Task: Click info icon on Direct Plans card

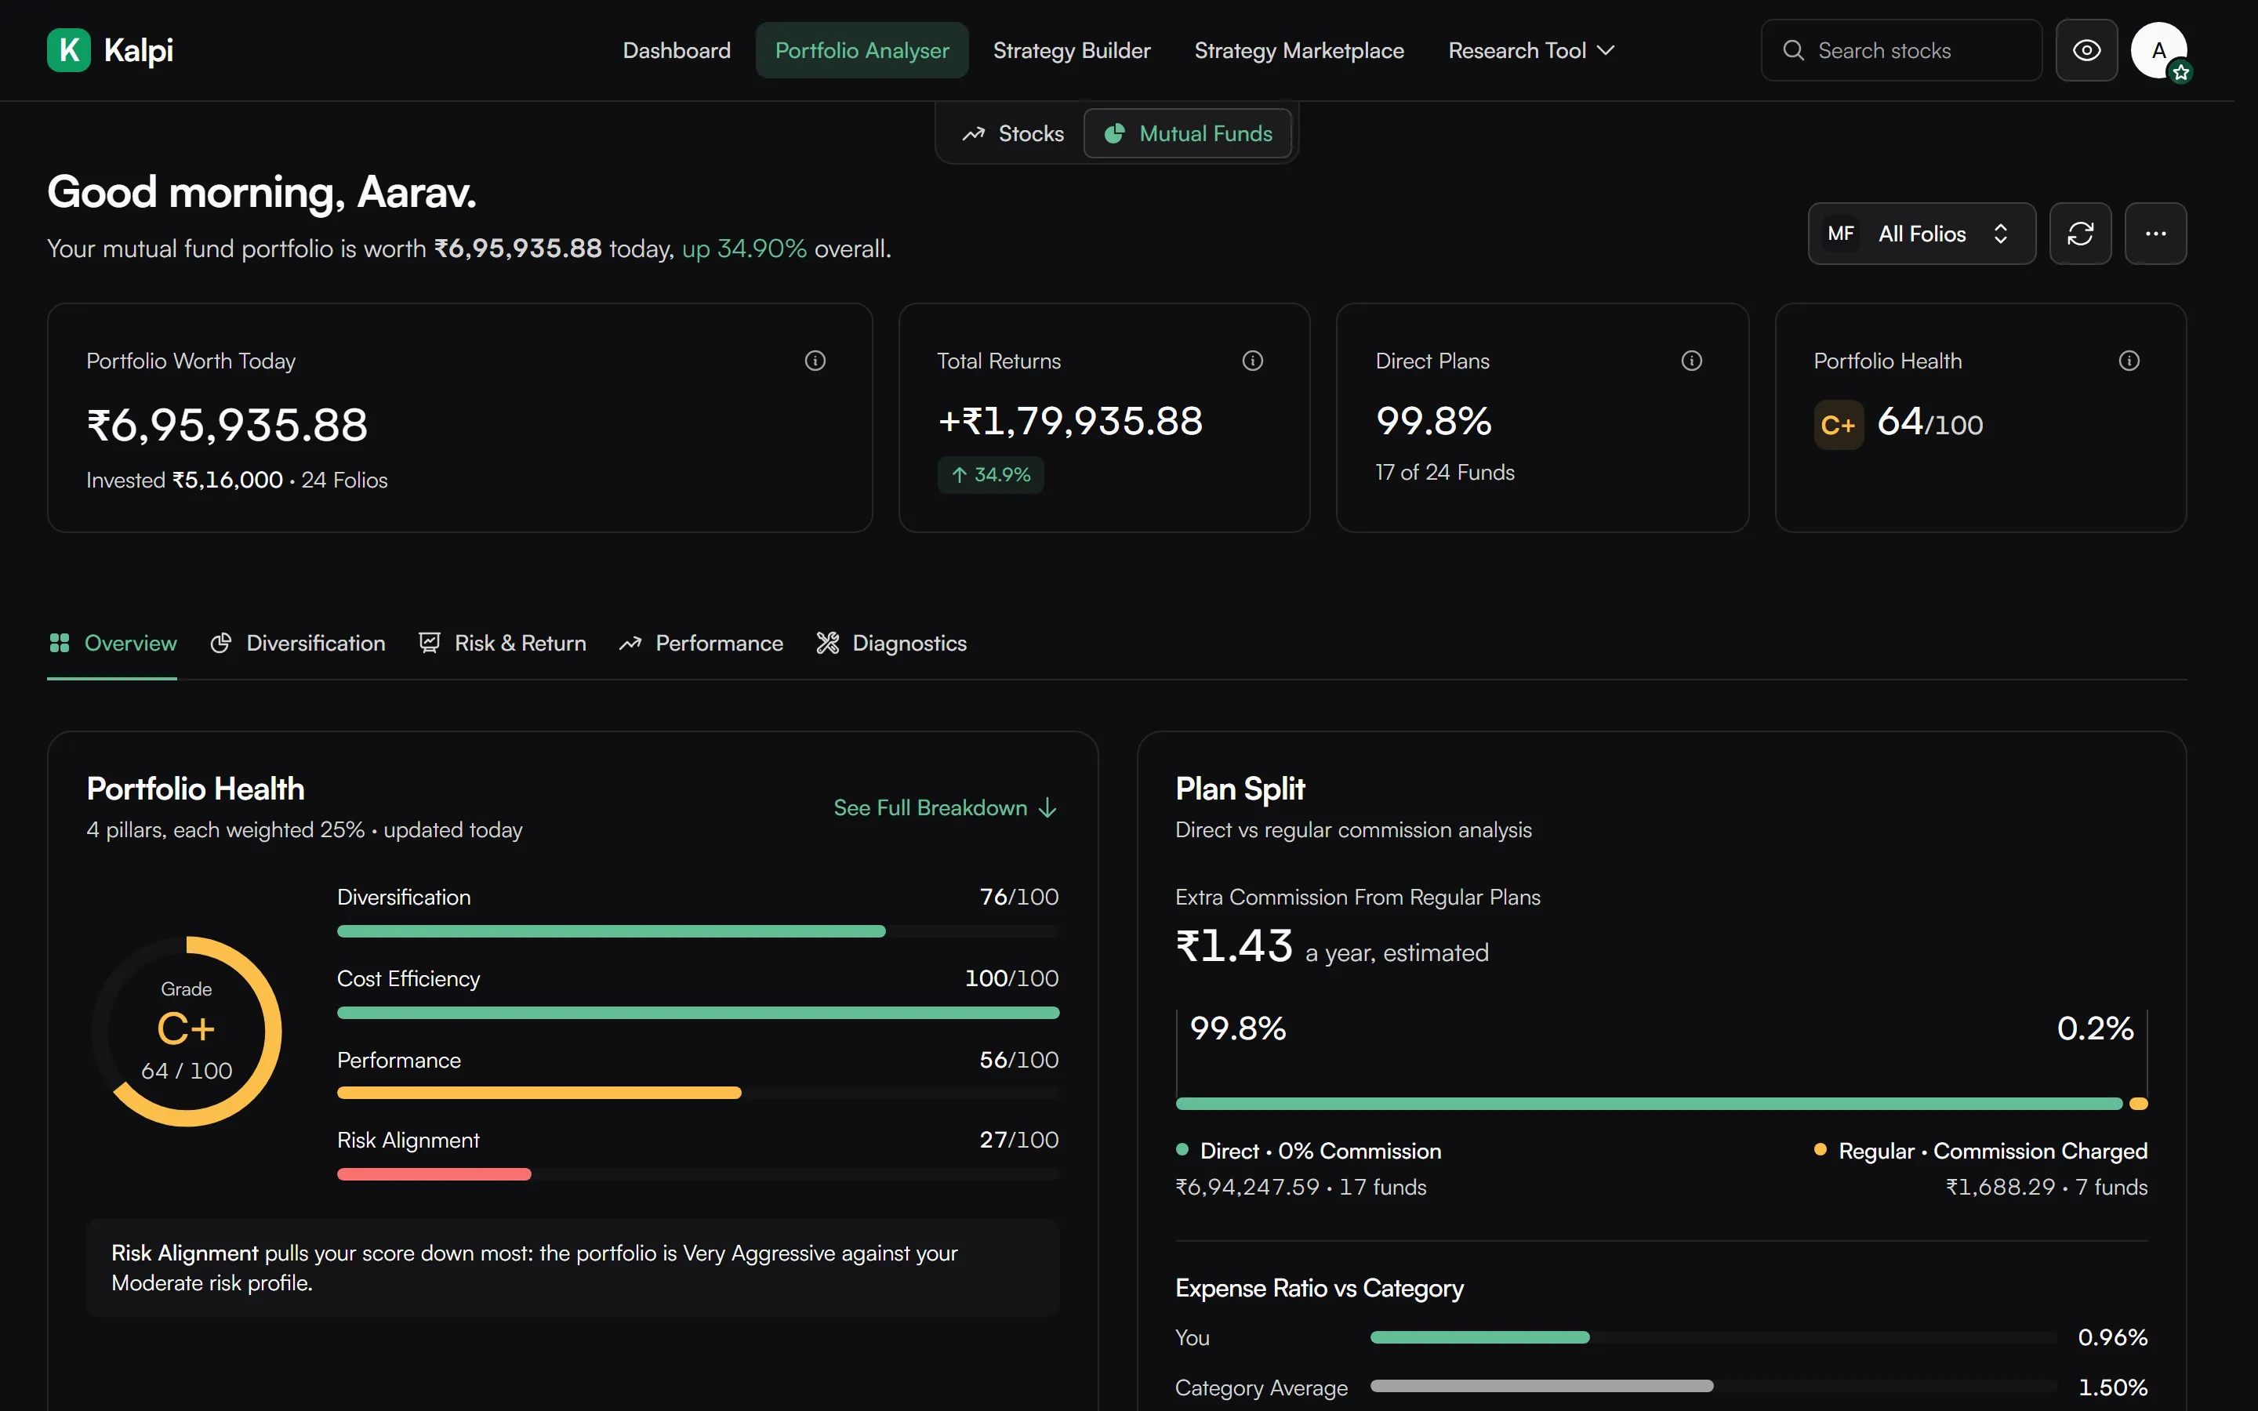Action: [x=1692, y=361]
